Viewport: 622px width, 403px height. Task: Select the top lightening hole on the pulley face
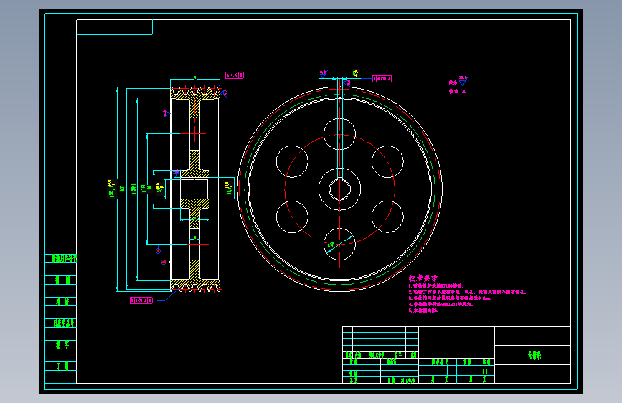339,134
